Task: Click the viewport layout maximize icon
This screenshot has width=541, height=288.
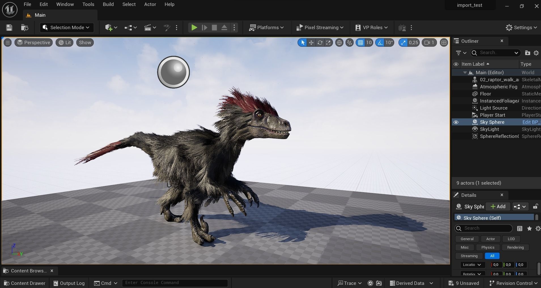Action: (444, 42)
